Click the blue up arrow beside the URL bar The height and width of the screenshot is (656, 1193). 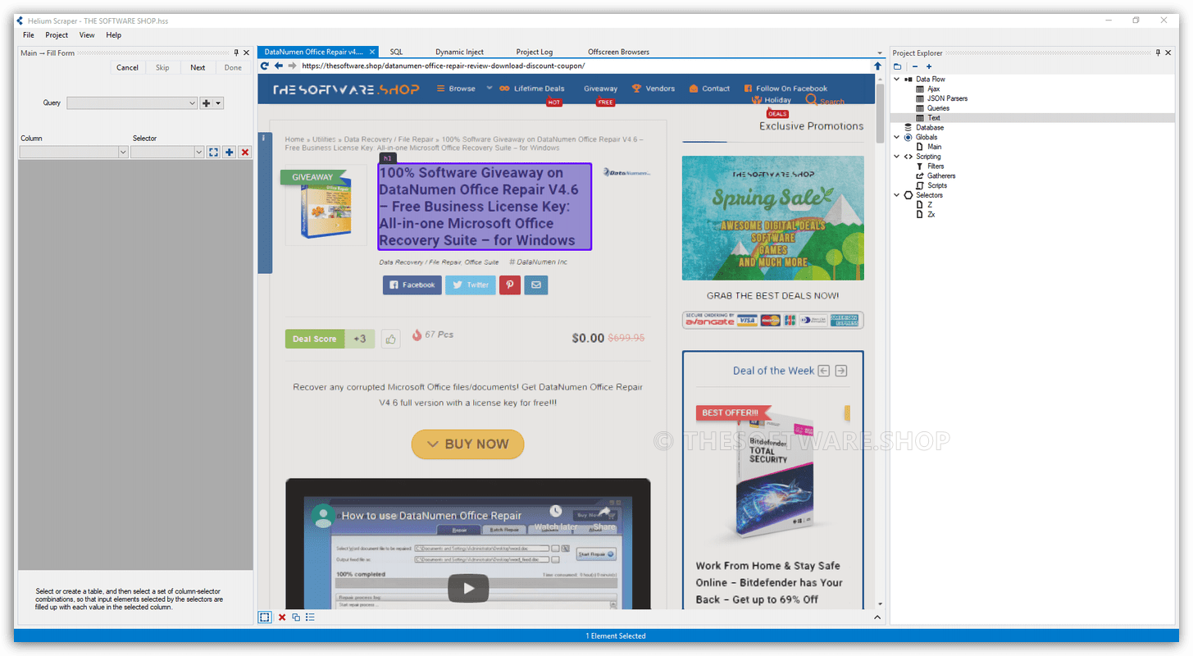click(877, 66)
